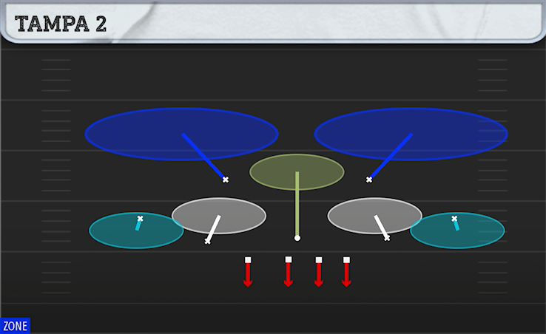Click the leftmost red rush arrow

[248, 275]
